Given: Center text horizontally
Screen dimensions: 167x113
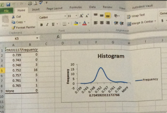Looking at the screenshot, I should [x=102, y=23].
